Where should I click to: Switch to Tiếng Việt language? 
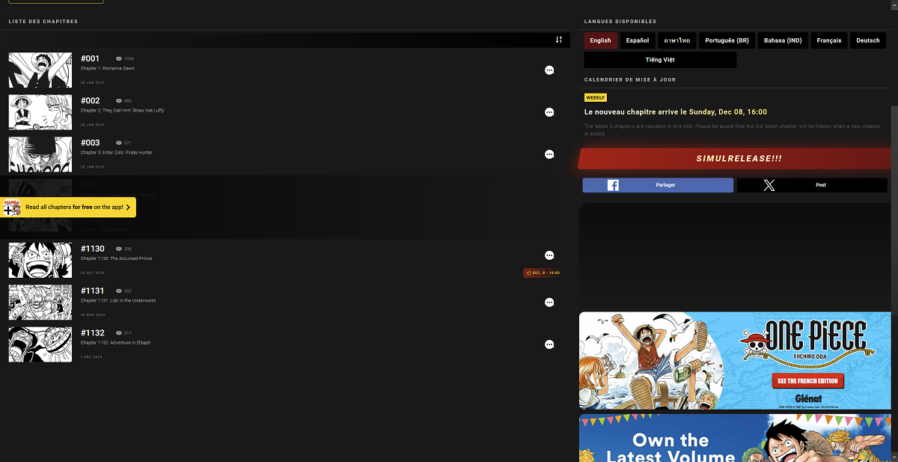coord(660,60)
